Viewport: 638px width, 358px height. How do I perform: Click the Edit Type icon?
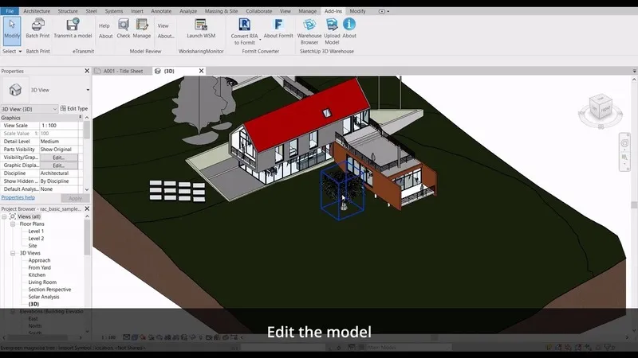pos(63,108)
